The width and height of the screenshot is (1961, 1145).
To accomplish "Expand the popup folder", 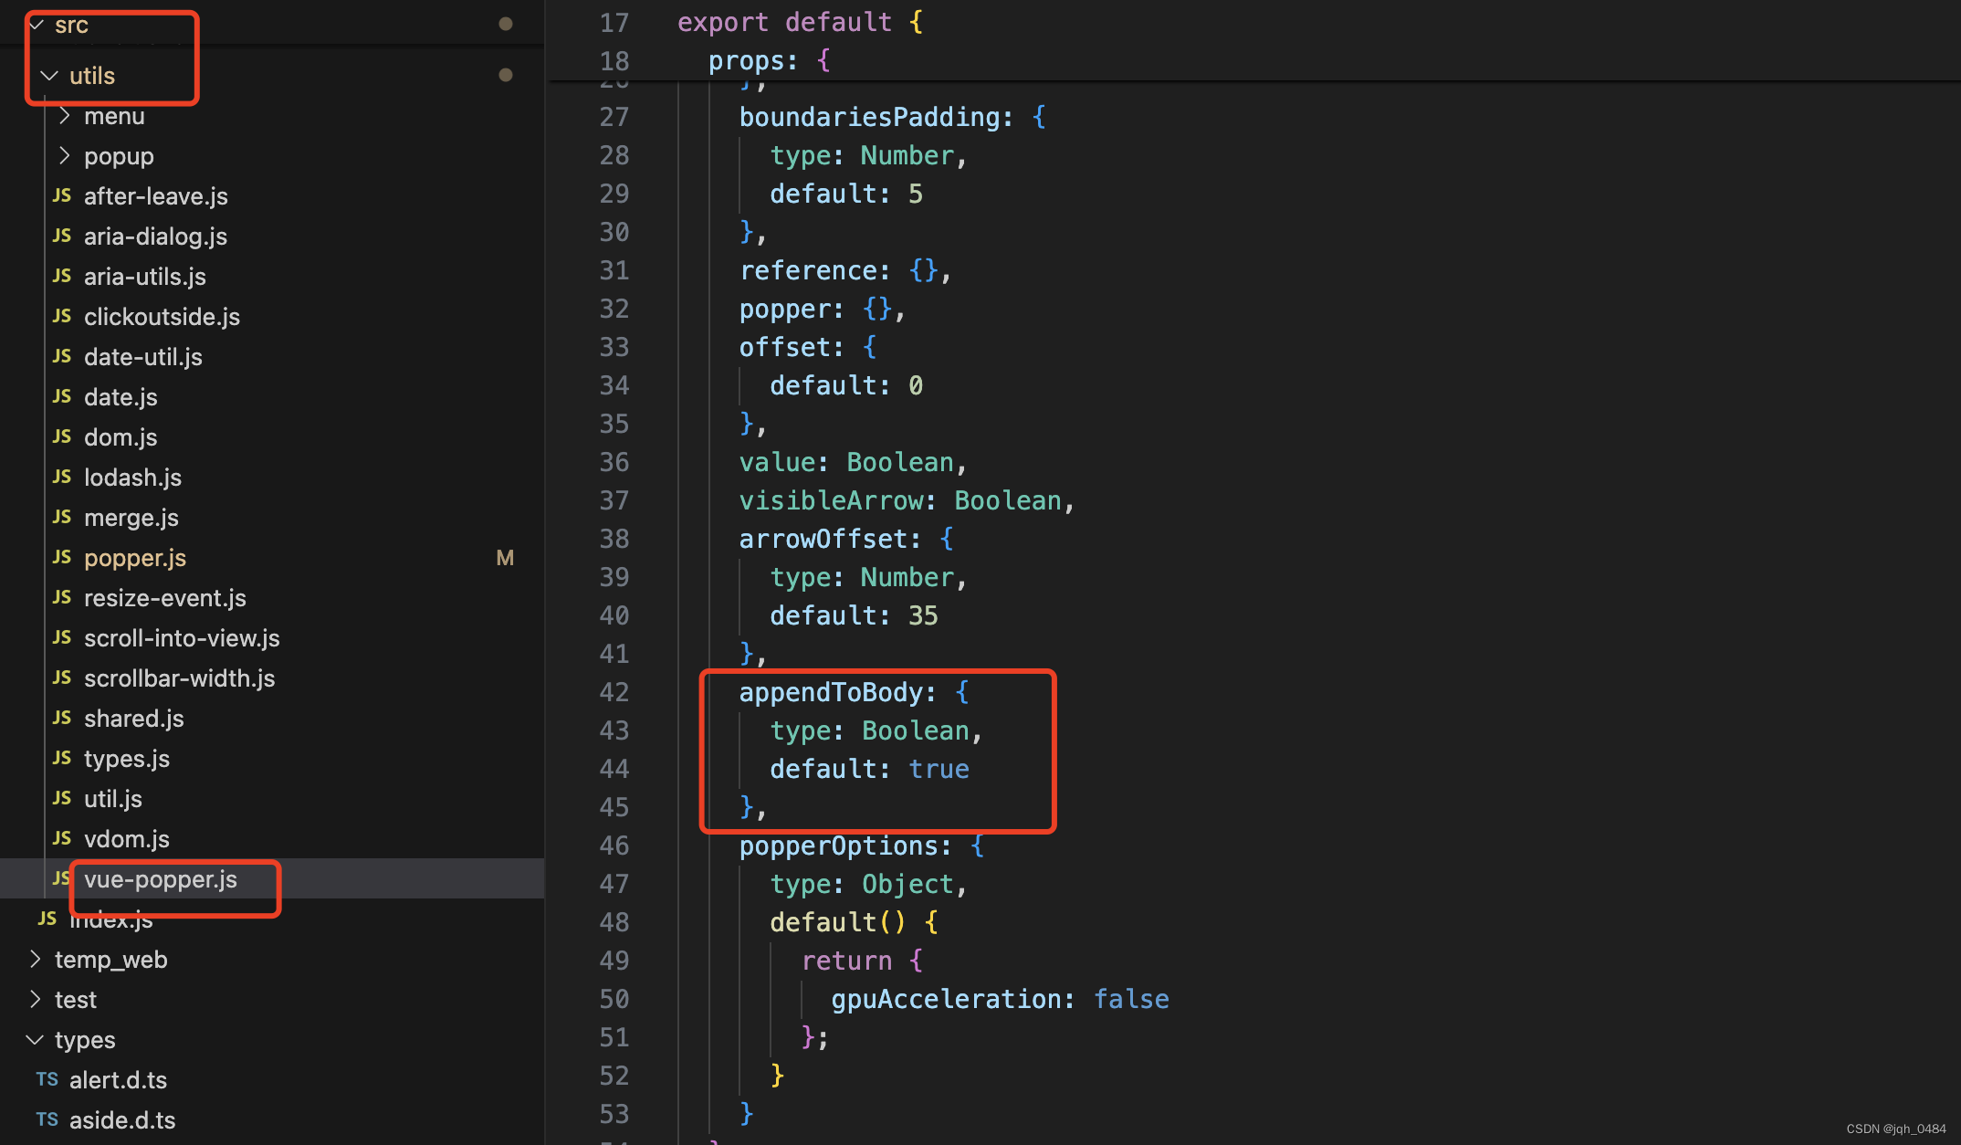I will click(x=64, y=155).
